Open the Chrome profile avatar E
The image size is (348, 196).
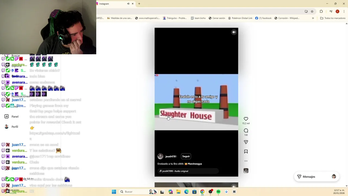(337, 11)
